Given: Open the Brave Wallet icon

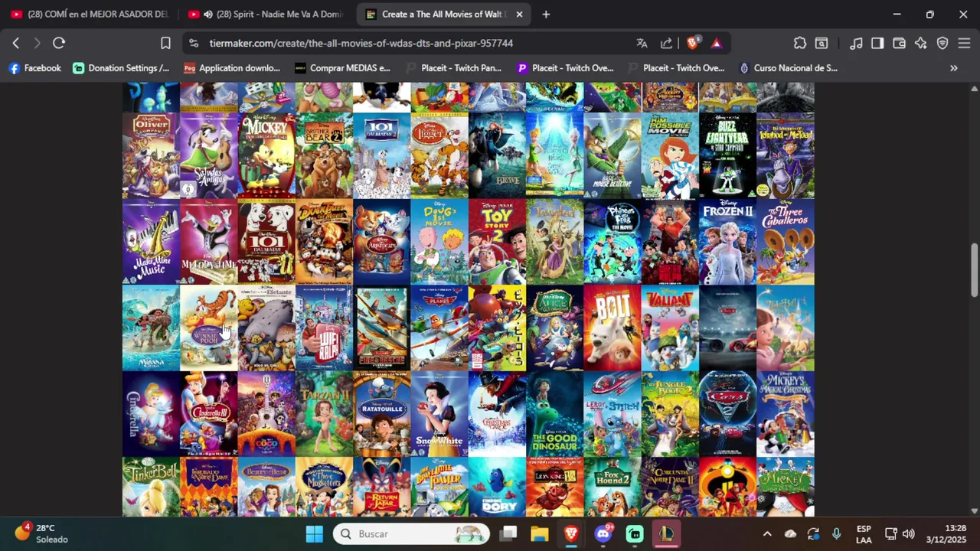Looking at the screenshot, I should [899, 43].
